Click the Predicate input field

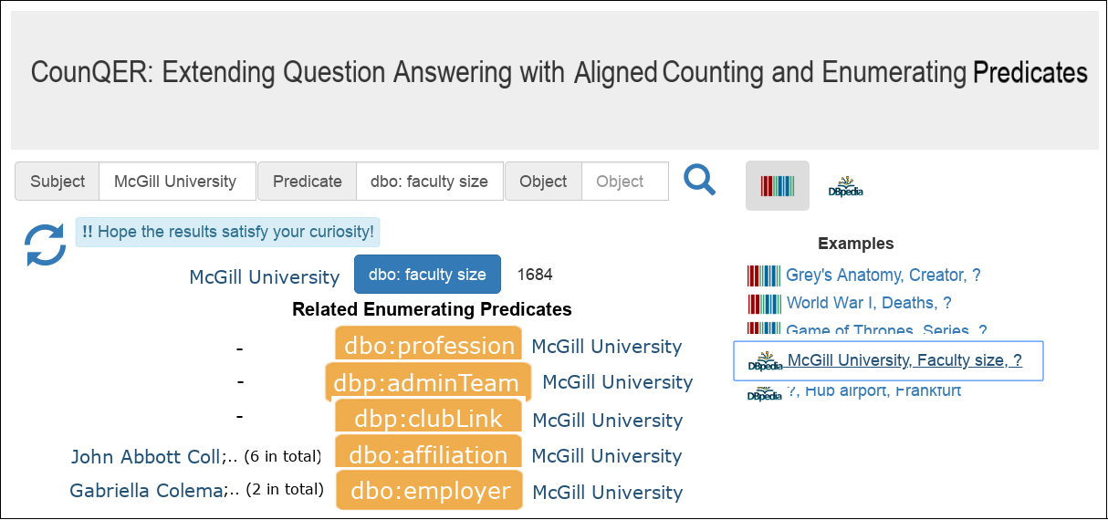pyautogui.click(x=429, y=182)
